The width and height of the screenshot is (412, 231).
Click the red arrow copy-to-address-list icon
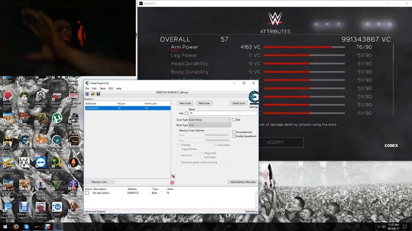[x=173, y=176]
